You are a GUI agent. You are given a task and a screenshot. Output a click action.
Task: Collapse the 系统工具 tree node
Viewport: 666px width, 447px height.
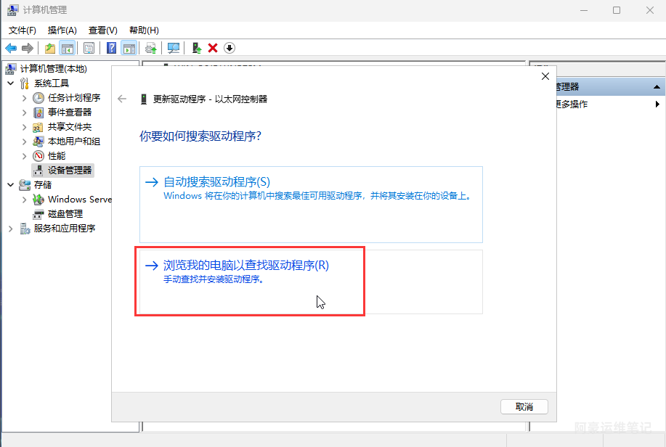coord(10,83)
